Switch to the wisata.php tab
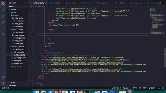Screen dimensions: 166x93 (x=136, y=3)
